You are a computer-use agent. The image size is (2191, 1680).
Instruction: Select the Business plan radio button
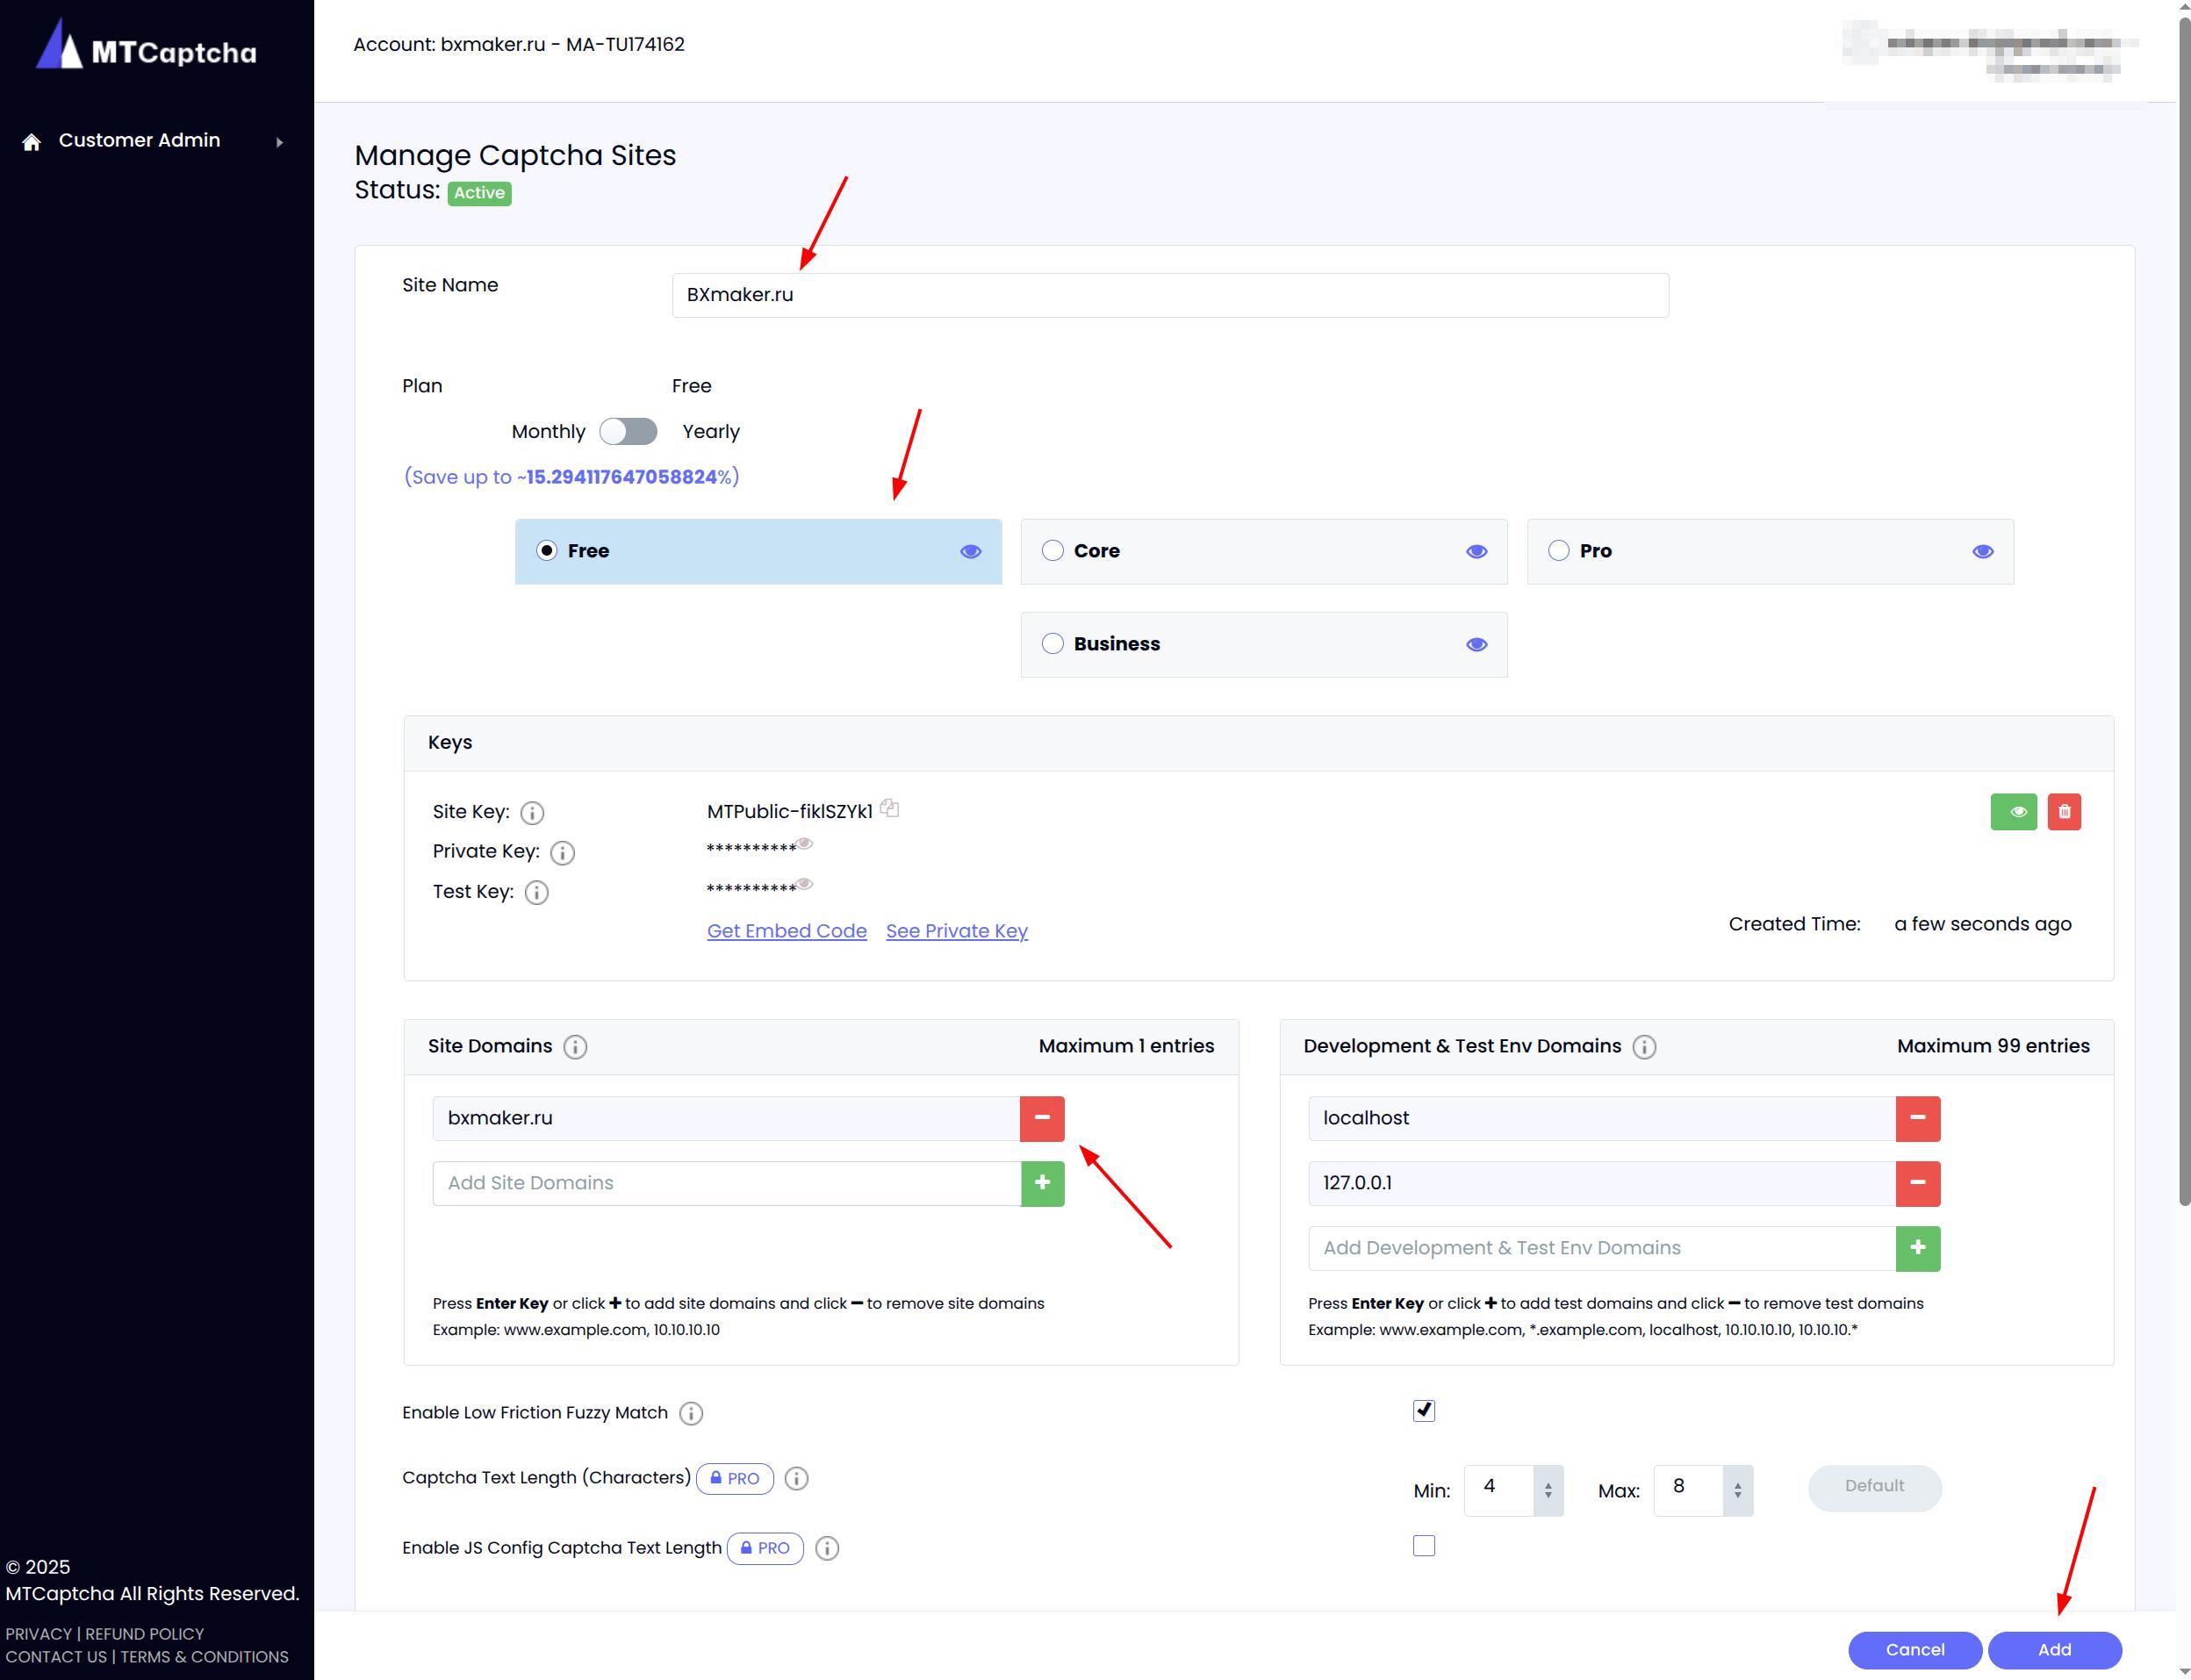[1052, 644]
